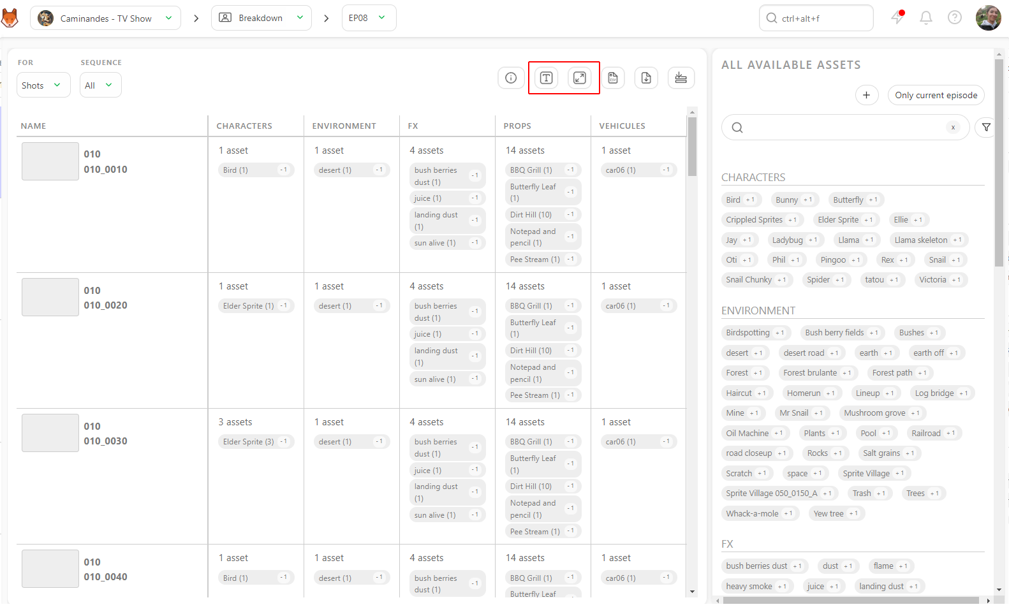Click the asset search input field
The image size is (1009, 607).
pyautogui.click(x=845, y=128)
